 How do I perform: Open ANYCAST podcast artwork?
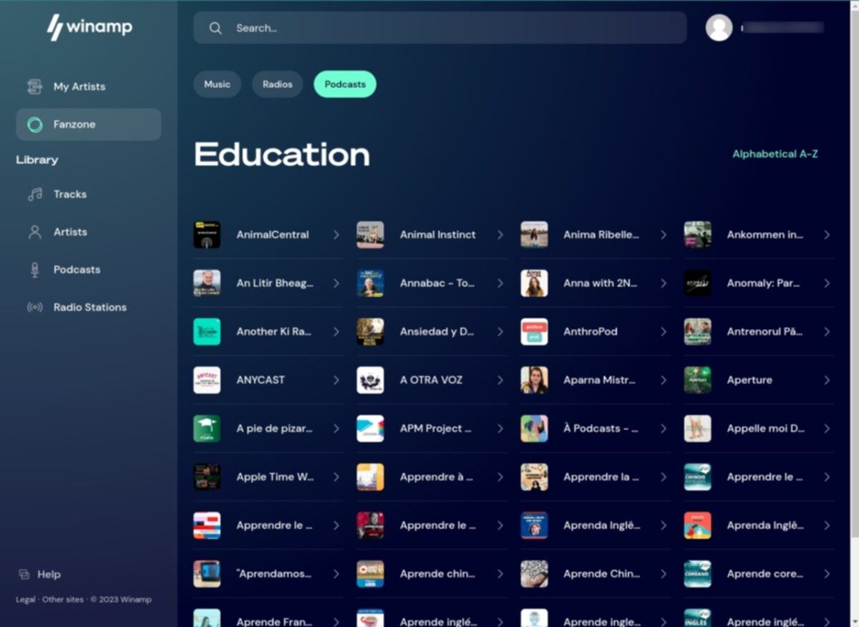click(207, 380)
